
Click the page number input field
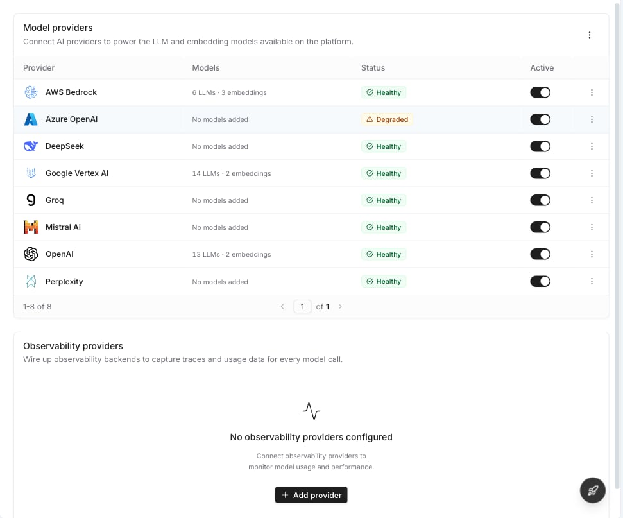click(302, 307)
